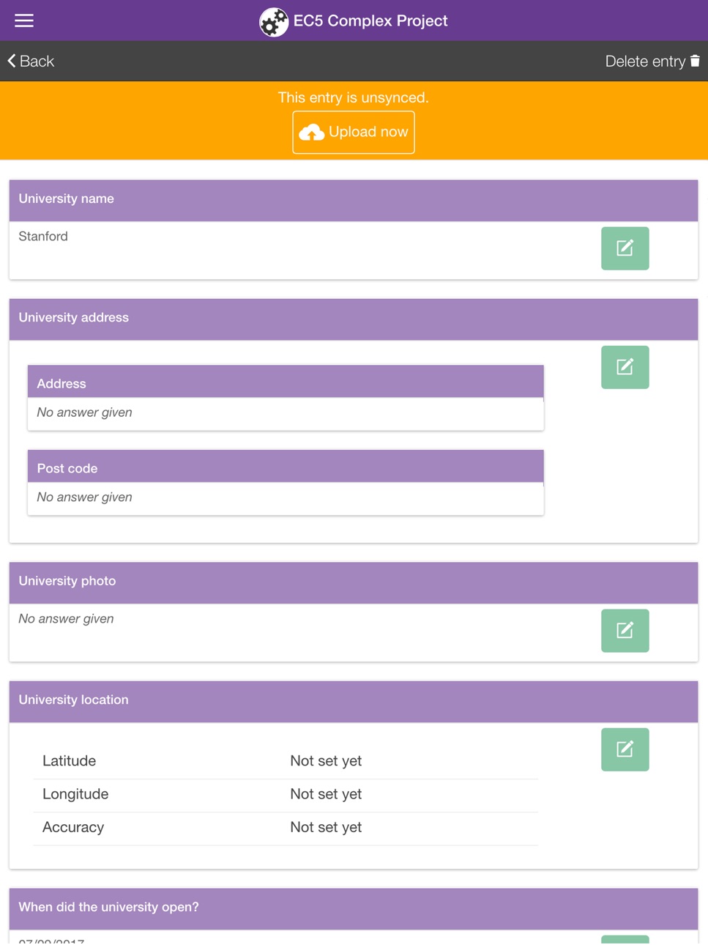Viewport: 708px width, 945px height.
Task: Click the trash icon to delete entry
Action: (695, 61)
